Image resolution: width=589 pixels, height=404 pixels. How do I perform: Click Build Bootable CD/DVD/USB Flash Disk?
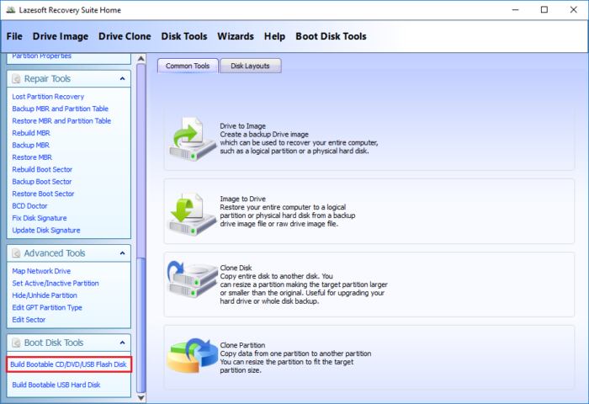(x=68, y=364)
